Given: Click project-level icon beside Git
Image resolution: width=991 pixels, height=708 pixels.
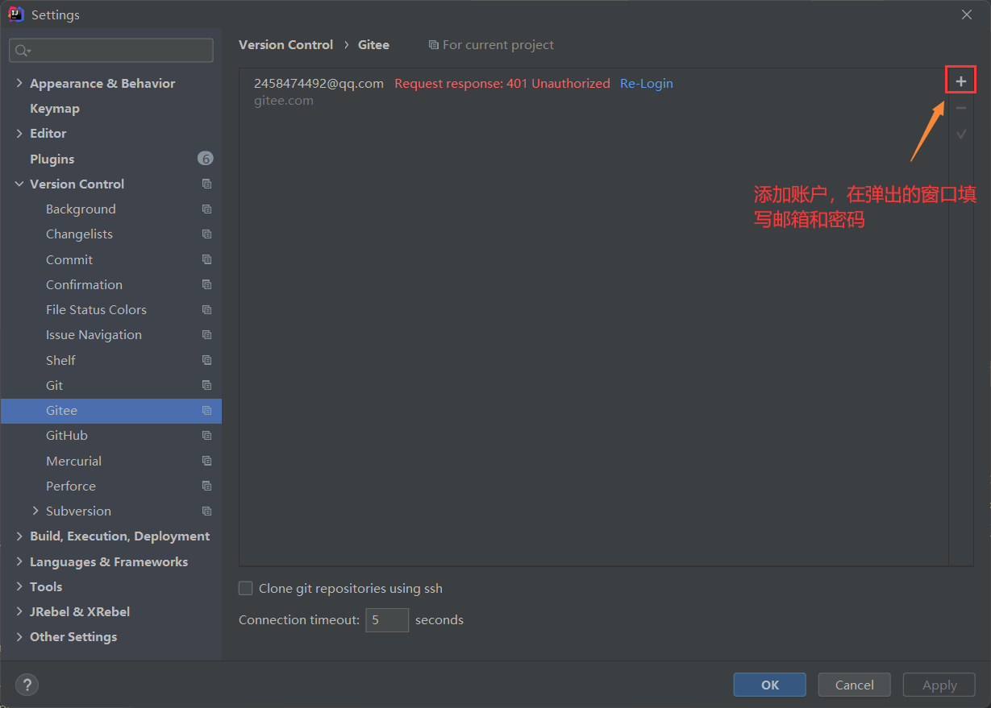Looking at the screenshot, I should point(206,385).
